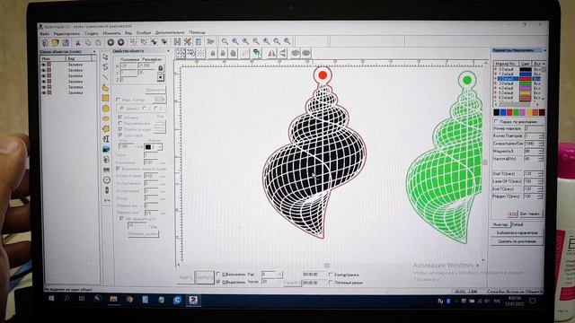Select the text tool
Image resolution: width=575 pixels, height=323 pixels.
point(106,139)
